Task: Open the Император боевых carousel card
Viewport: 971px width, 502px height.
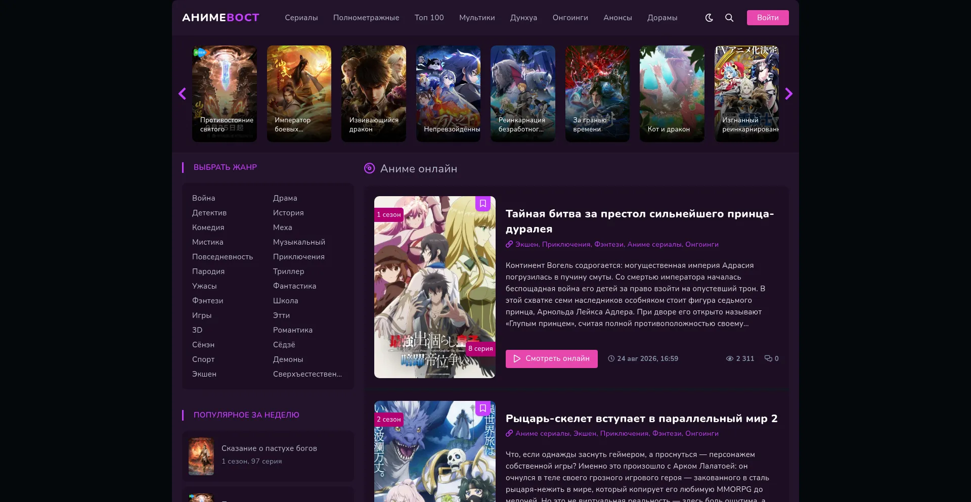Action: 299,94
